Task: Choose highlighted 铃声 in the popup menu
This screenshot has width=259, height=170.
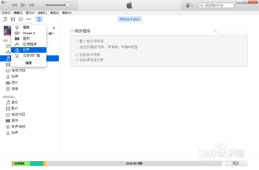Action: coord(29,50)
